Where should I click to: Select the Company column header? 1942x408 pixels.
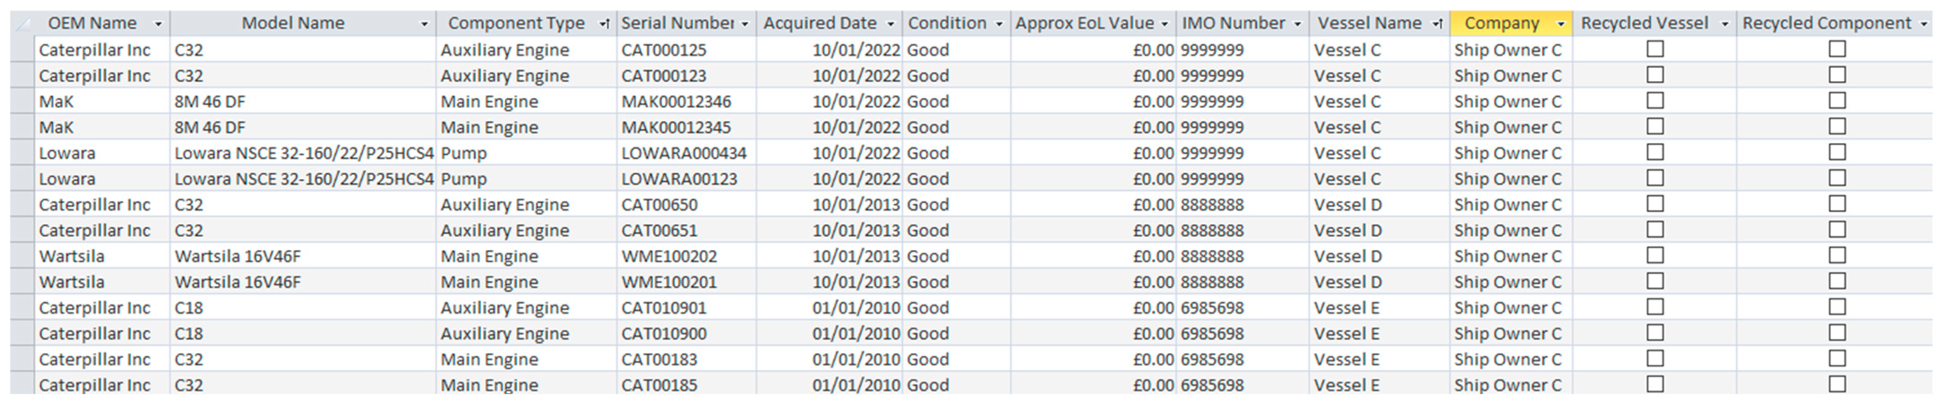point(1501,24)
